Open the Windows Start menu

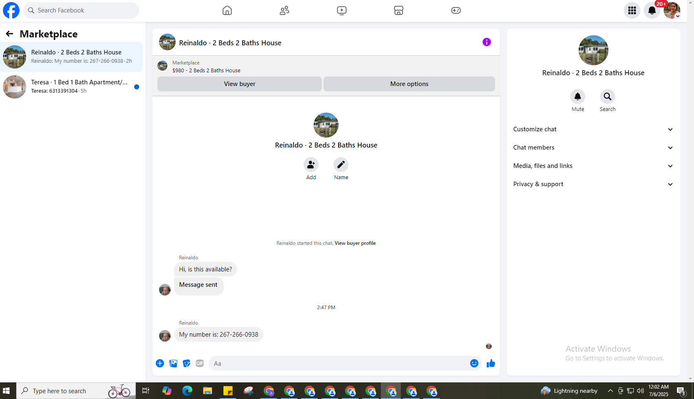click(x=6, y=391)
